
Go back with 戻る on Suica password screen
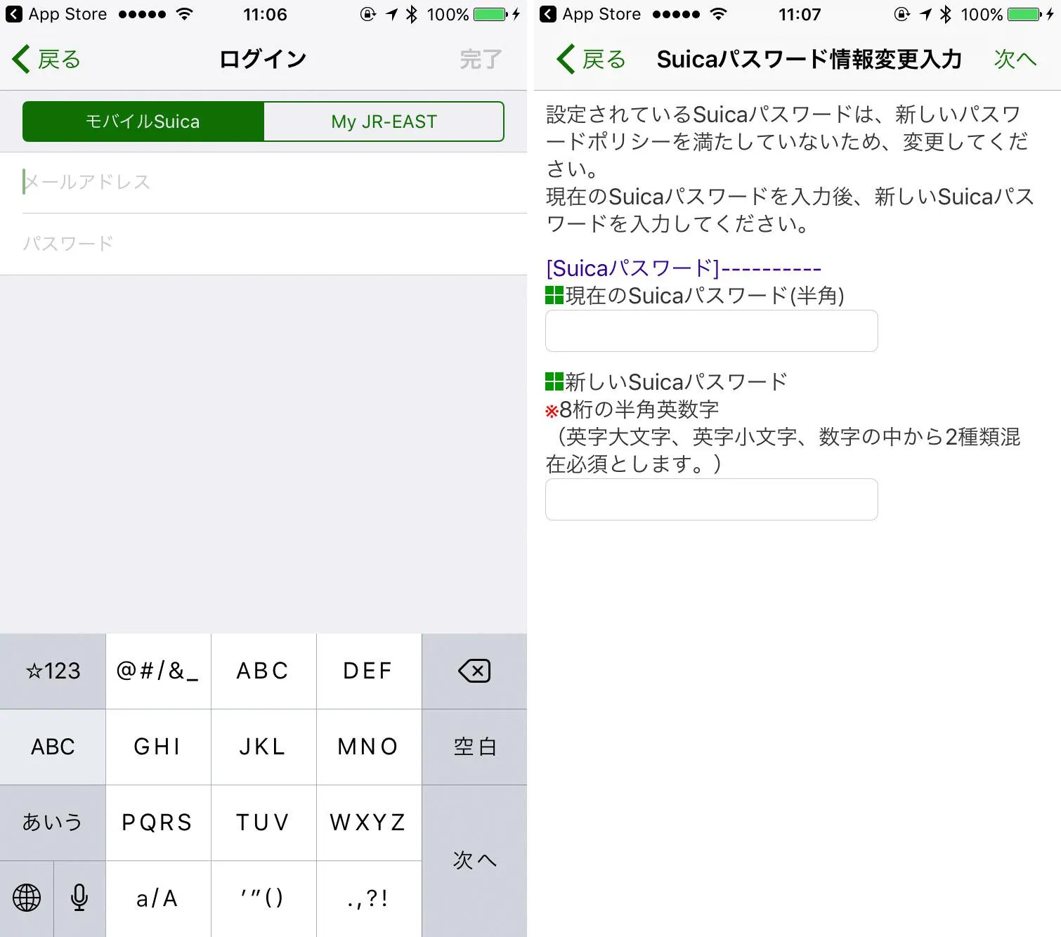coord(591,59)
